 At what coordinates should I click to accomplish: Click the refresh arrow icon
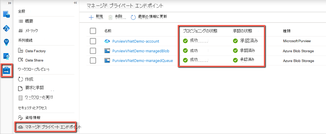(x=133, y=17)
